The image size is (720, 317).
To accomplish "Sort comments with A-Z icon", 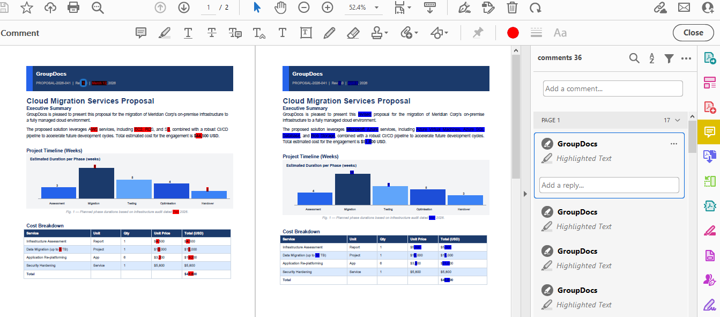I will point(652,58).
